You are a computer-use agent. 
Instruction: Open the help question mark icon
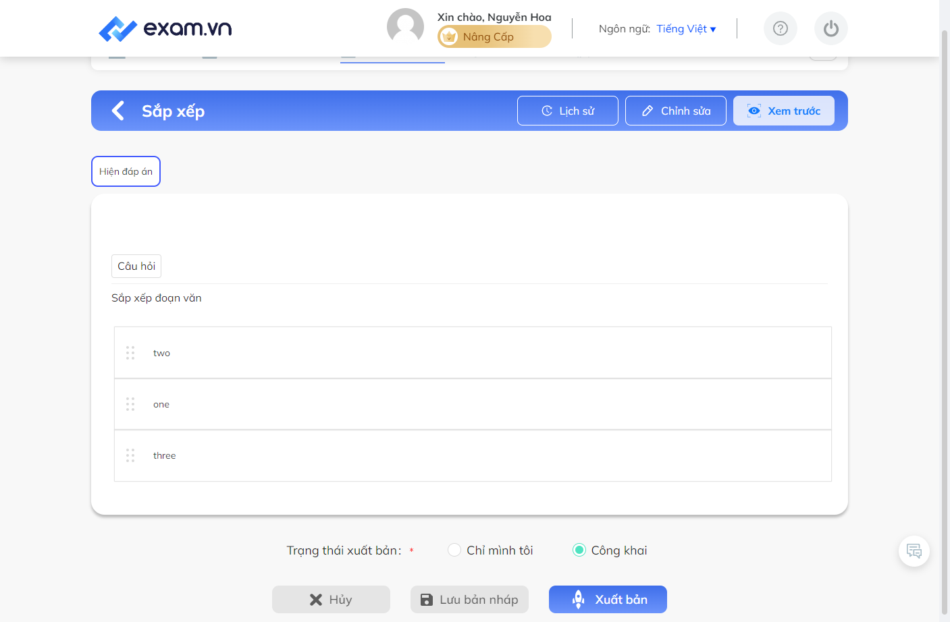(x=781, y=28)
